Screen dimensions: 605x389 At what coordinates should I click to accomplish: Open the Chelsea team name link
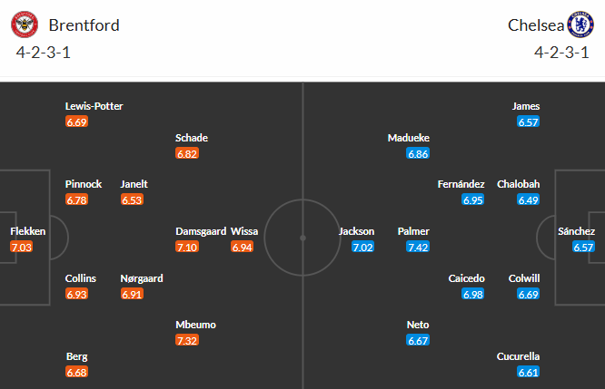[533, 25]
